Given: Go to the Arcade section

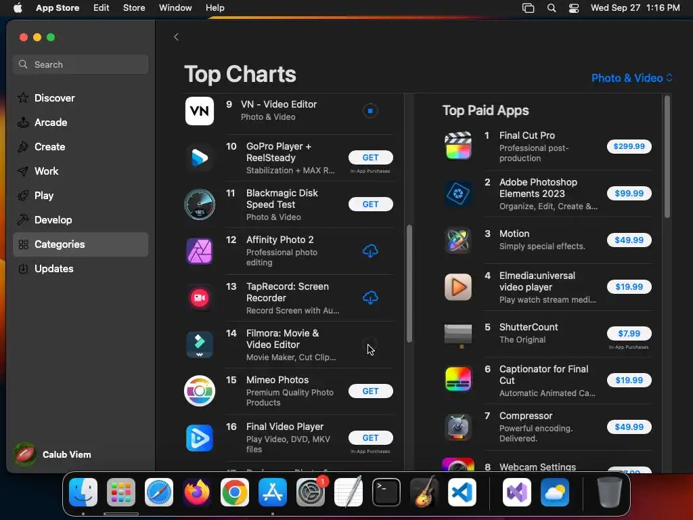Looking at the screenshot, I should click(81, 123).
